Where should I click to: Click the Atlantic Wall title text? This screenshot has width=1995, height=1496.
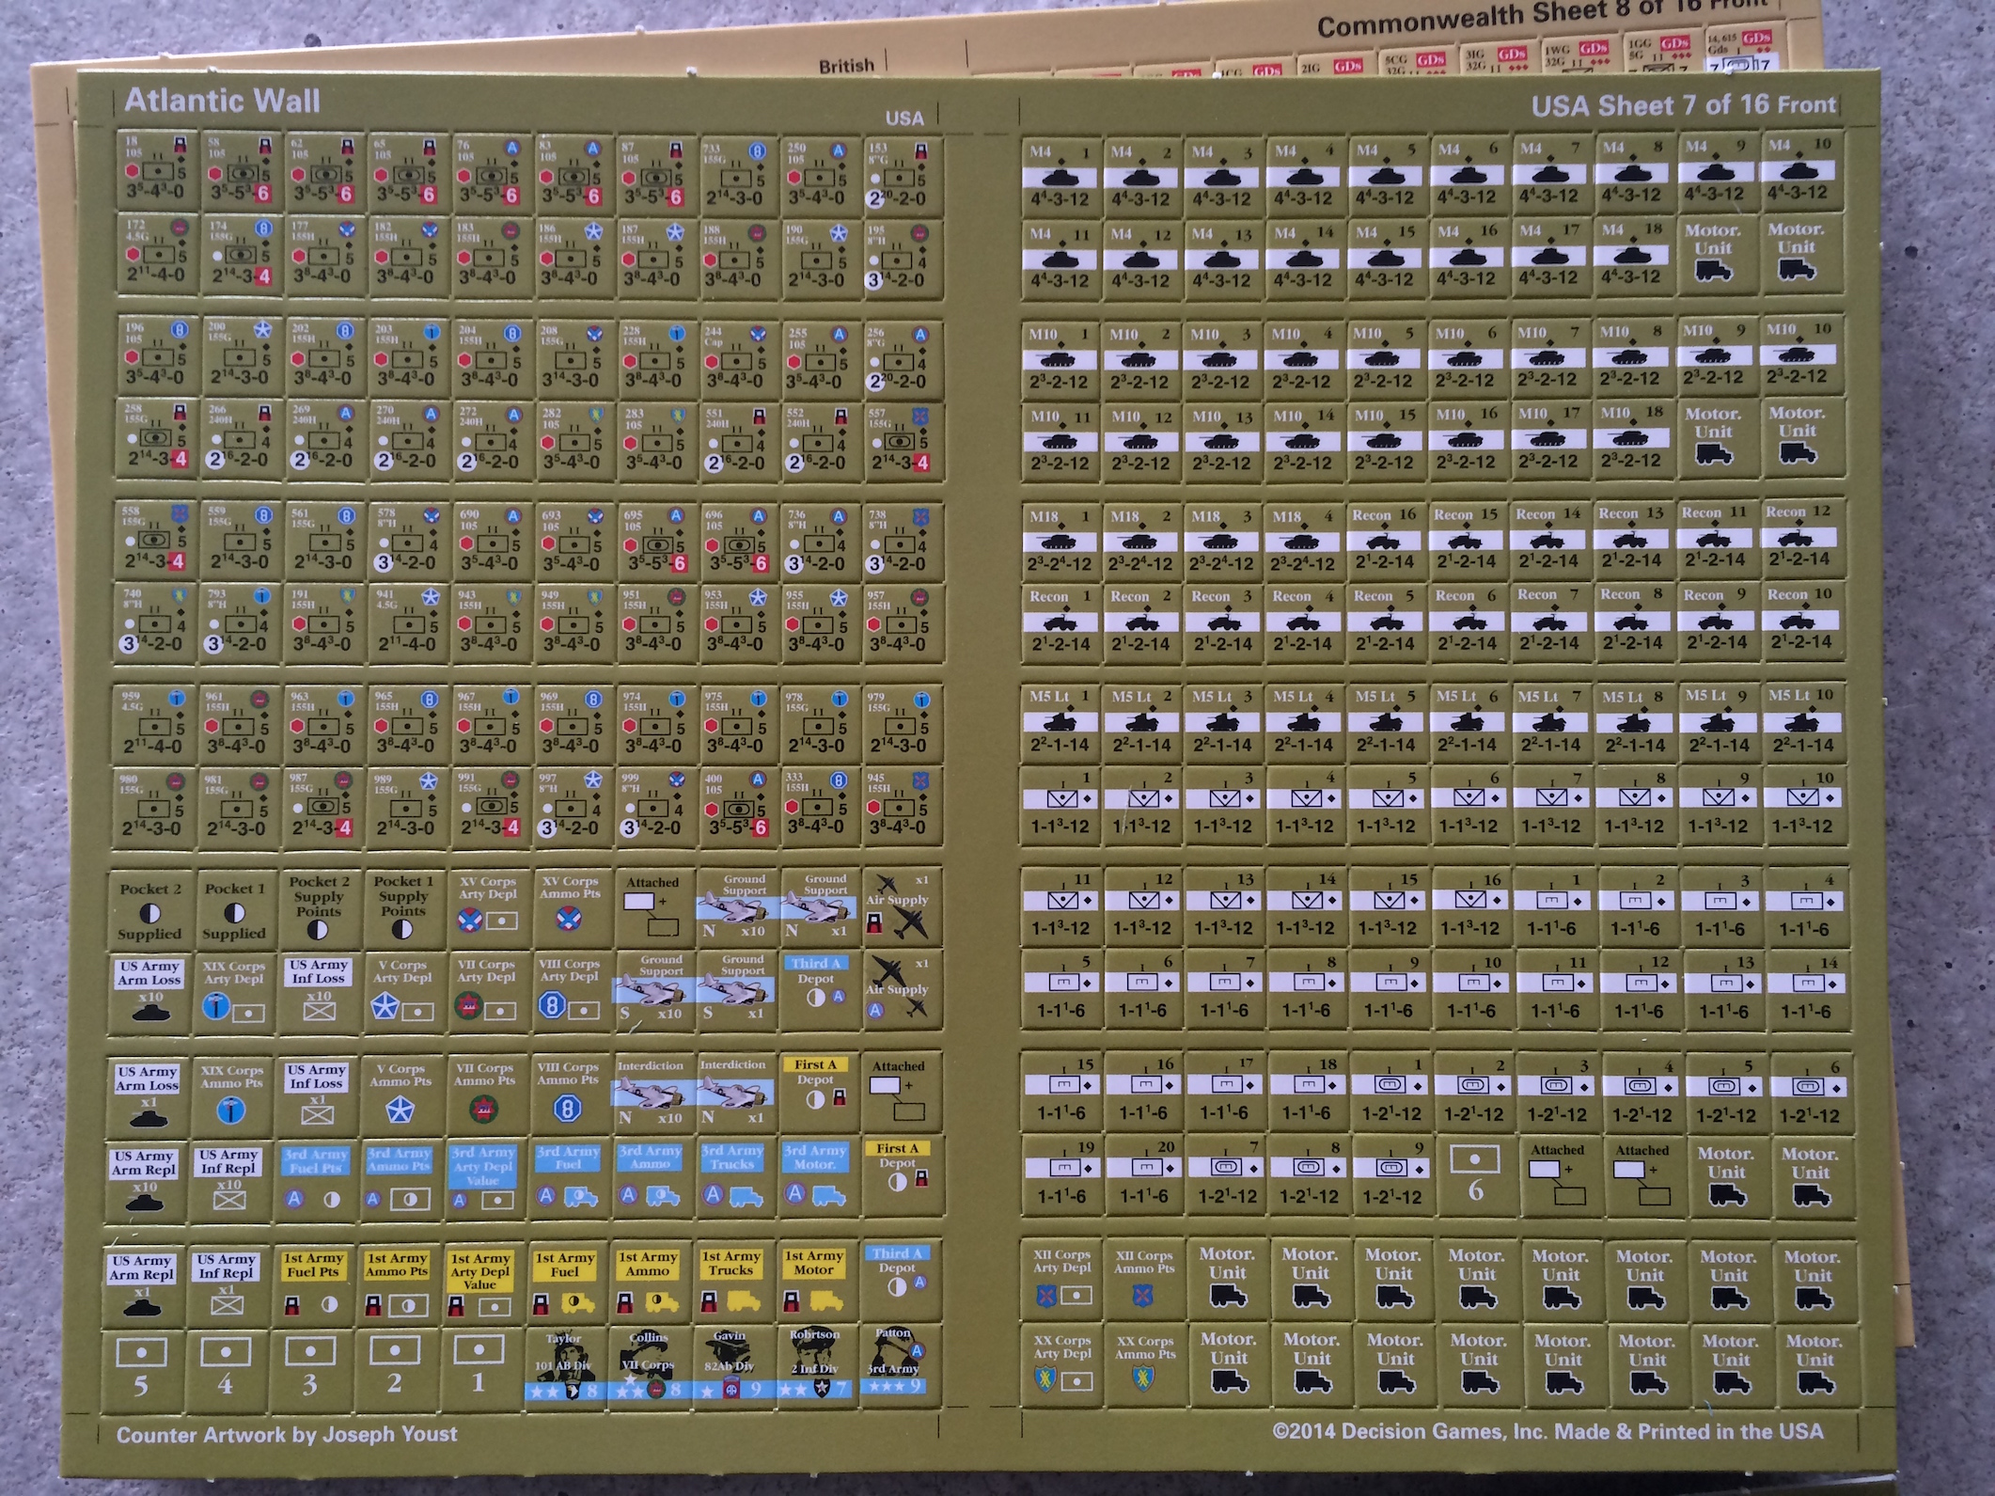point(222,101)
